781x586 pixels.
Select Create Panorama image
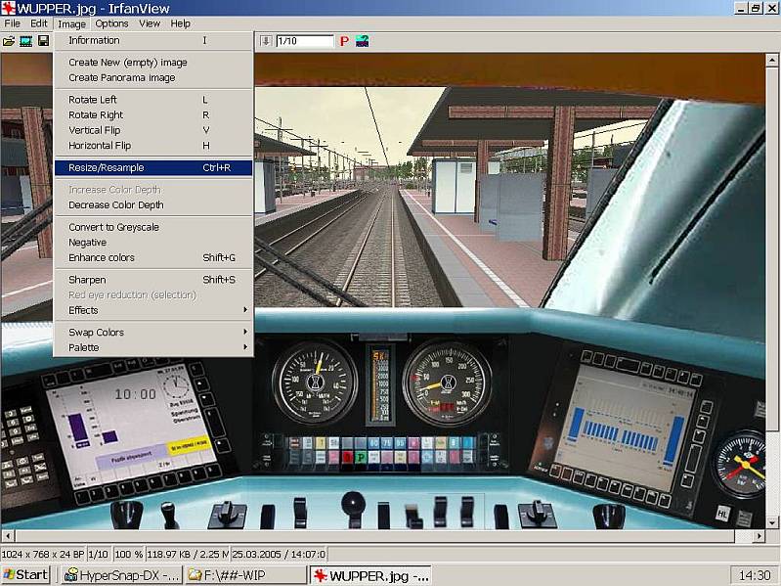[153, 77]
